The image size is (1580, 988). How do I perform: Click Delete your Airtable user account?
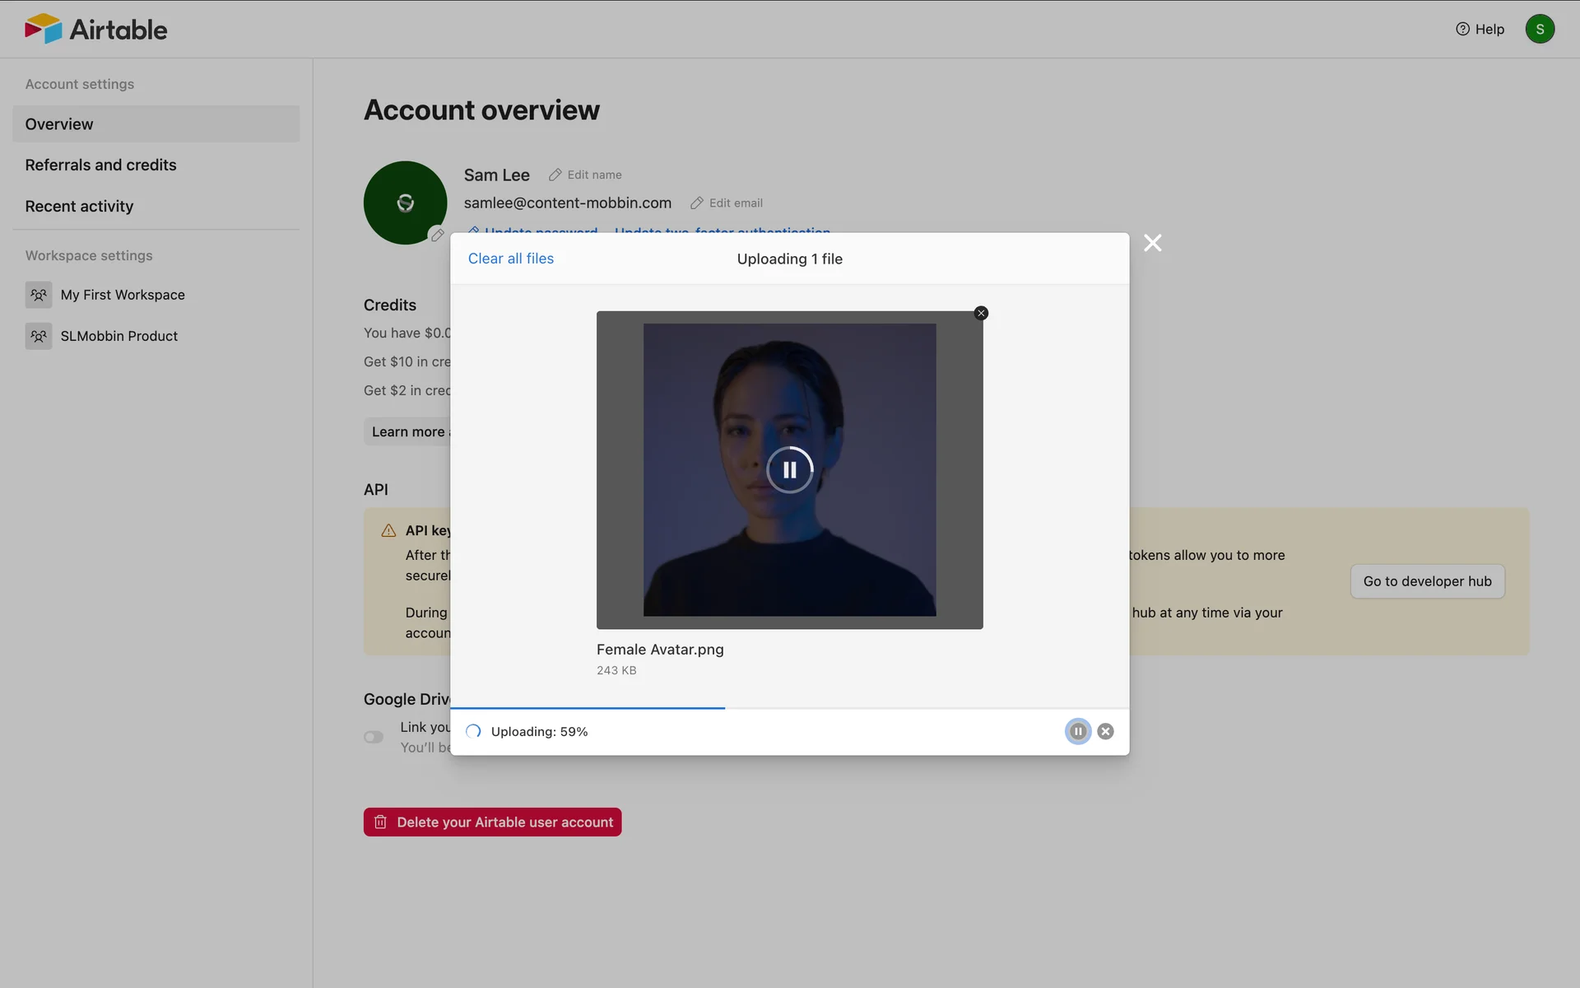click(492, 822)
